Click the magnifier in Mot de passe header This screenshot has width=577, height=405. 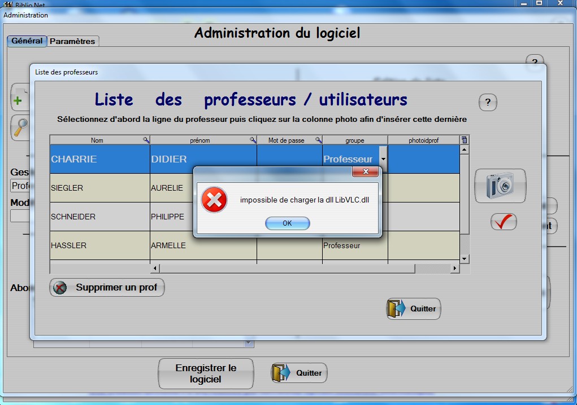pos(318,140)
